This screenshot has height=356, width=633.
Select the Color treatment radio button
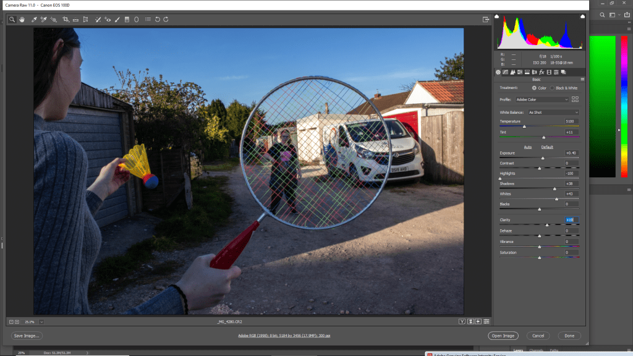(x=534, y=88)
